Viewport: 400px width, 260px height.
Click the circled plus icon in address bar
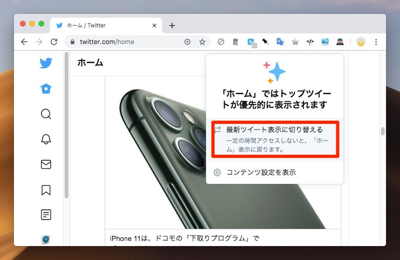(x=187, y=42)
